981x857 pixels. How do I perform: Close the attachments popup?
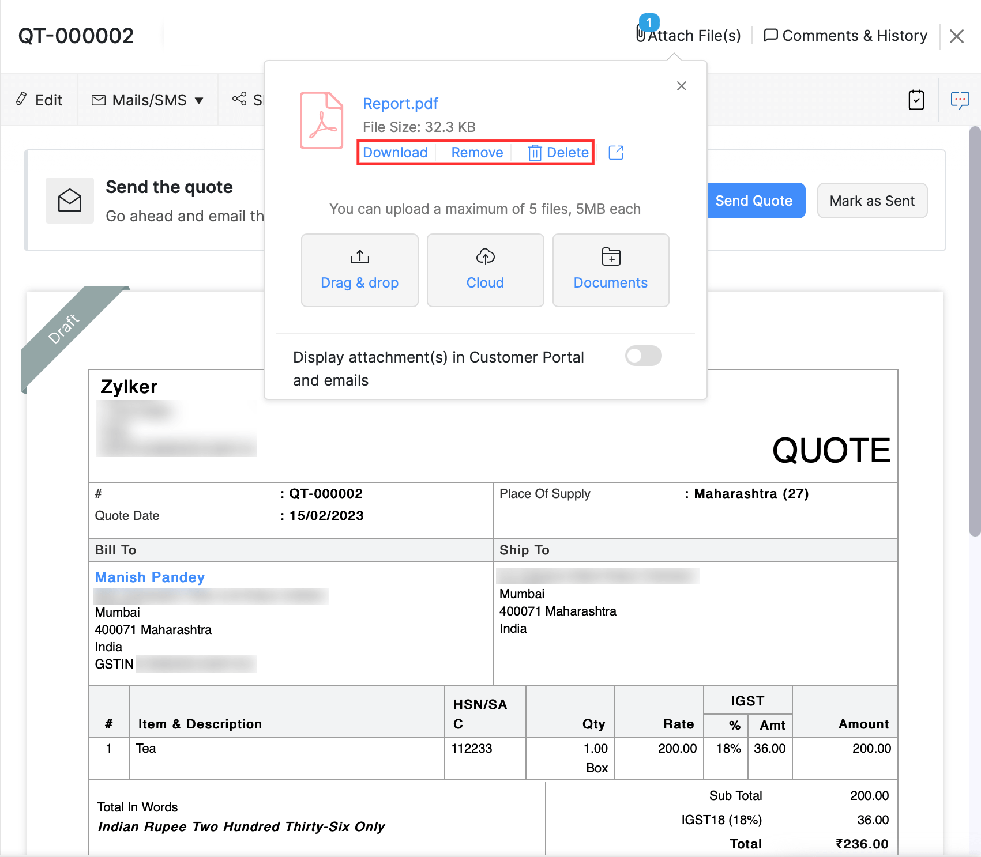[681, 86]
